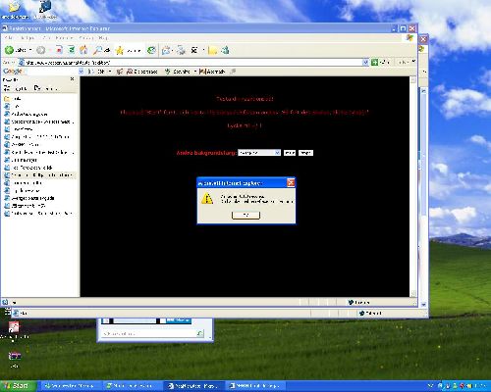
Task: Select the active Internet Explorer taskbar button
Action: [194, 386]
